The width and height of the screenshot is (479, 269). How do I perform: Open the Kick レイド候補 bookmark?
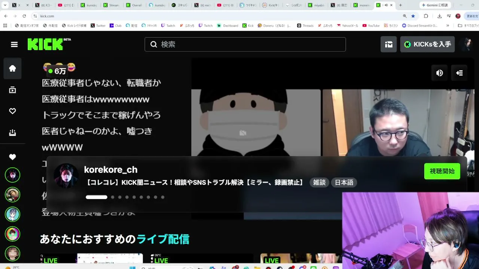tap(74, 26)
